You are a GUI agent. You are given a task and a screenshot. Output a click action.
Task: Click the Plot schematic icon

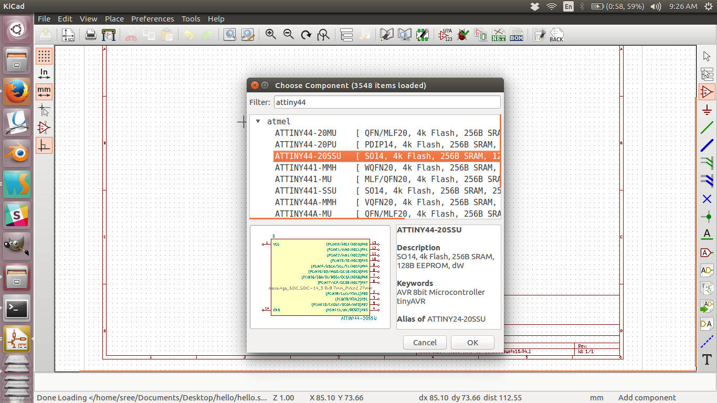coord(109,35)
